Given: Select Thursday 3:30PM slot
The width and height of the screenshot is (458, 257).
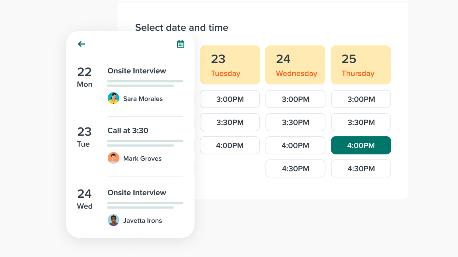Looking at the screenshot, I should tap(361, 122).
